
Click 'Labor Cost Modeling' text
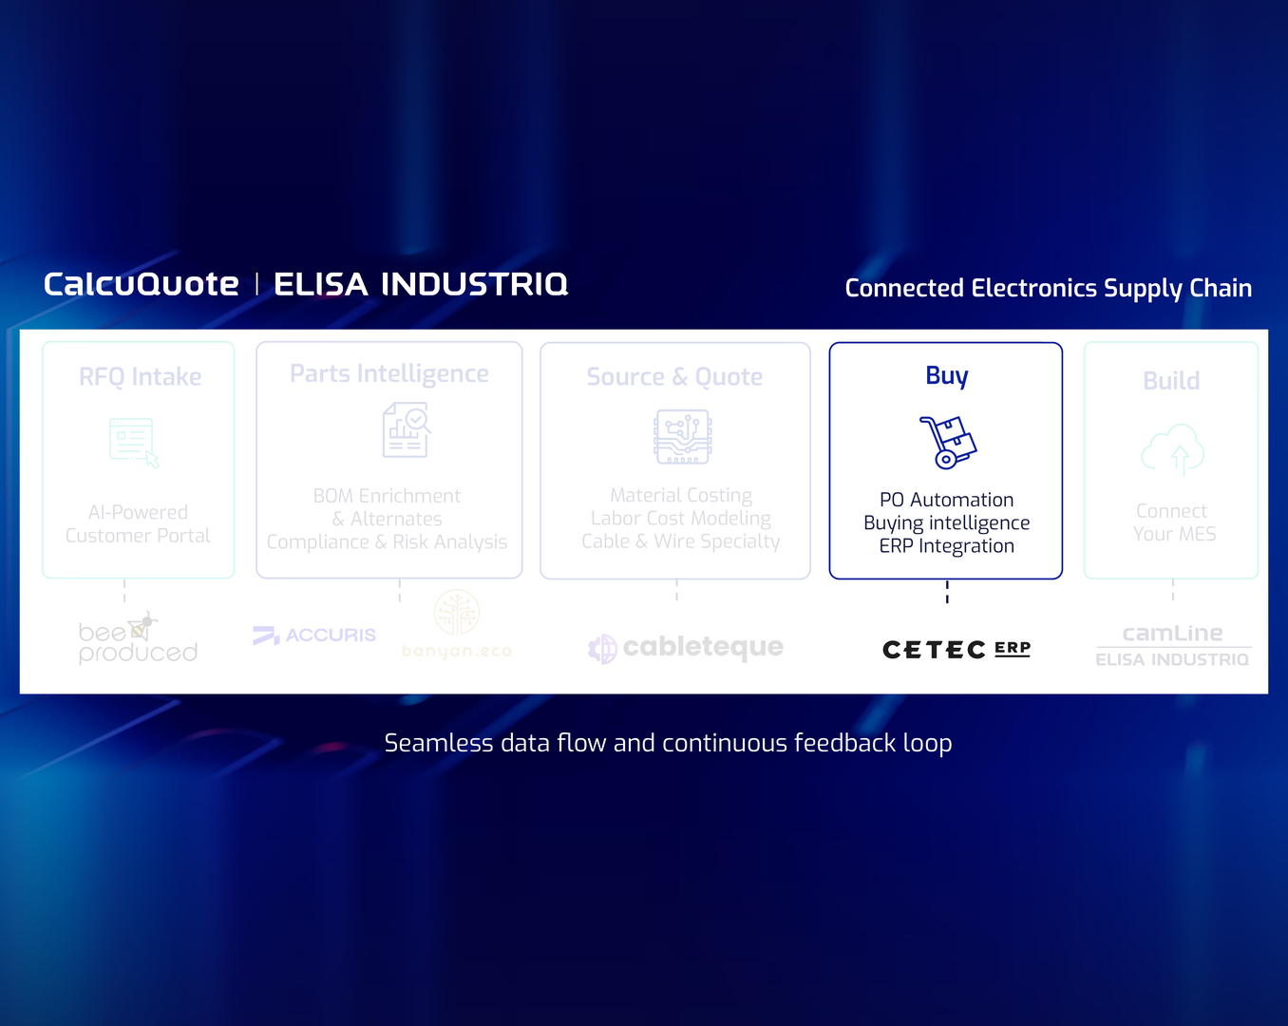(x=681, y=519)
